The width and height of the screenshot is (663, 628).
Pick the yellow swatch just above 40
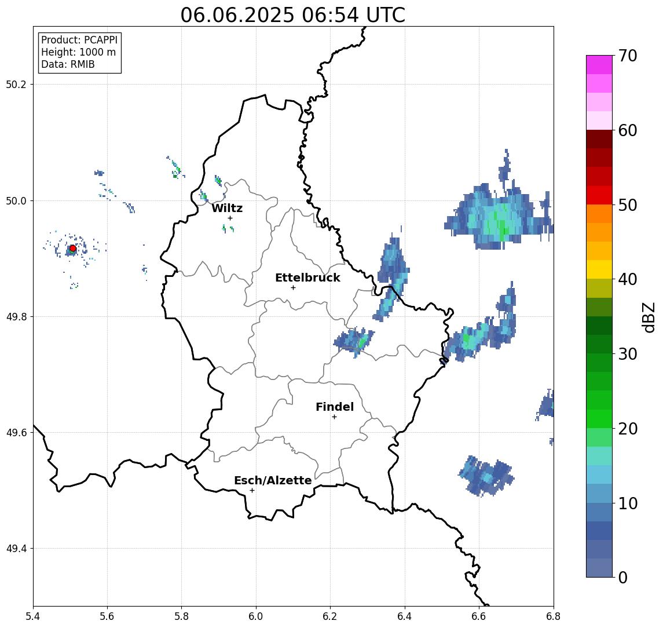(599, 269)
